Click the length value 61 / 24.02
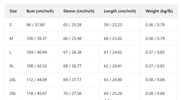This screenshot has height=100, width=181. click(x=113, y=52)
